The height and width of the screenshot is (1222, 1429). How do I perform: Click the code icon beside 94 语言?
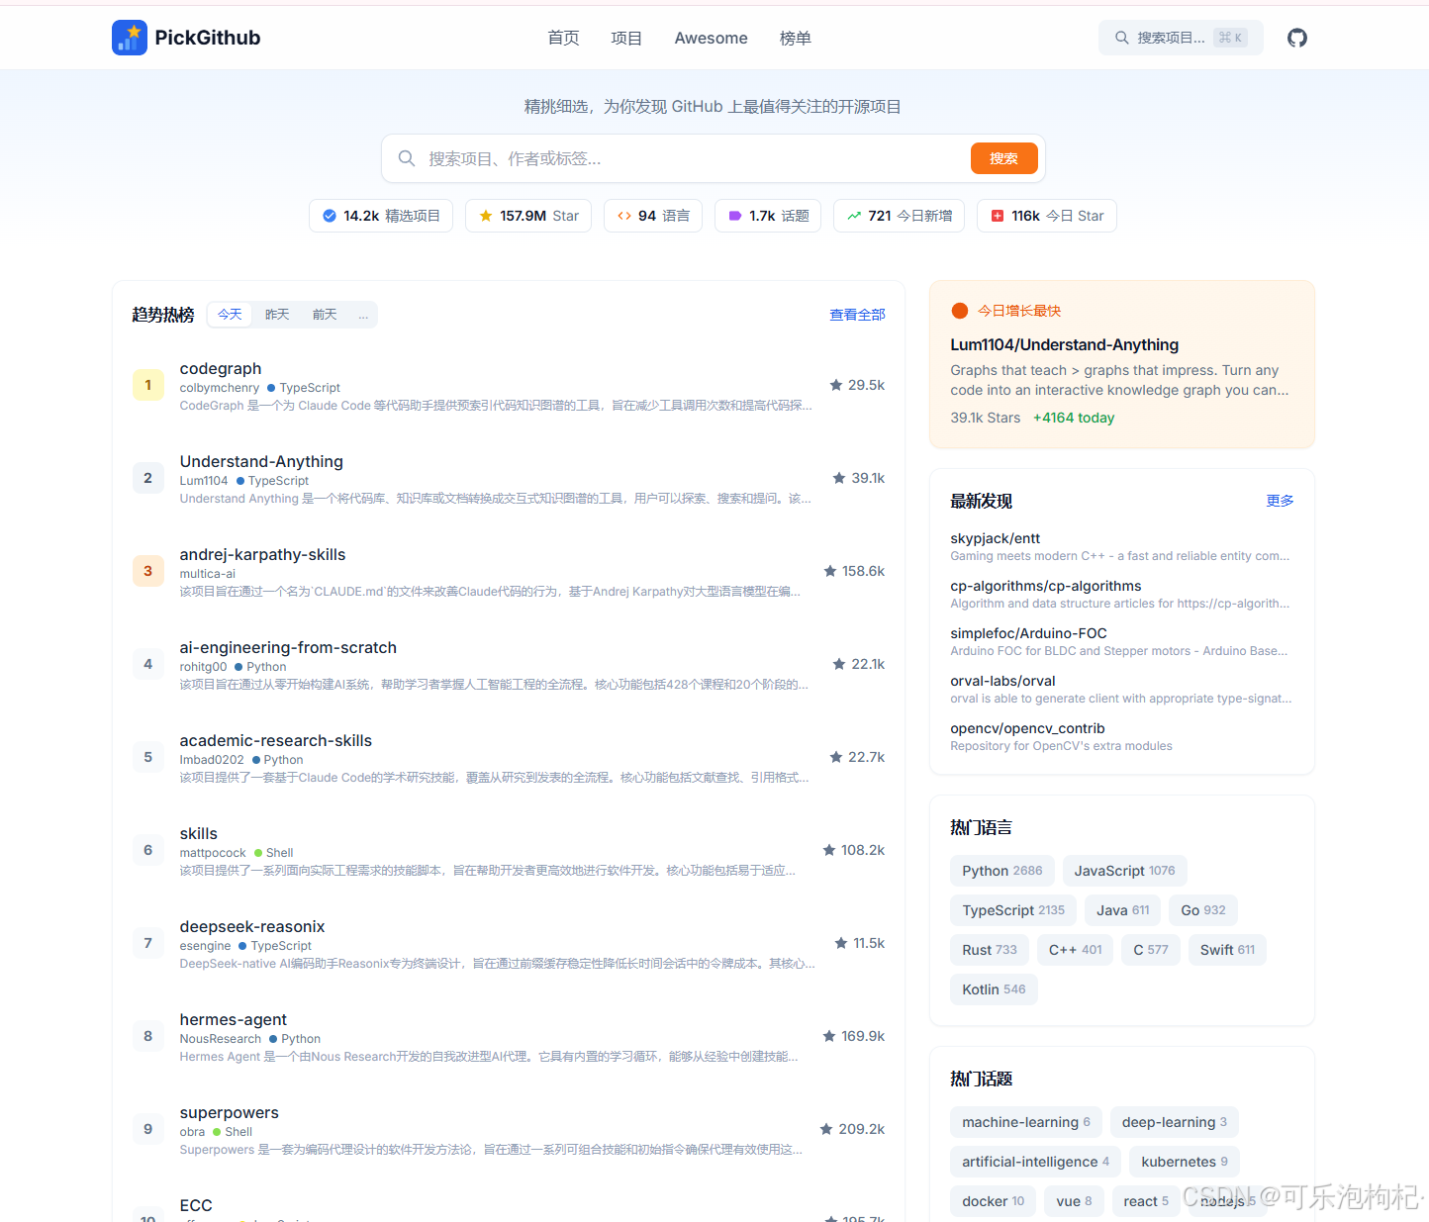(x=624, y=216)
